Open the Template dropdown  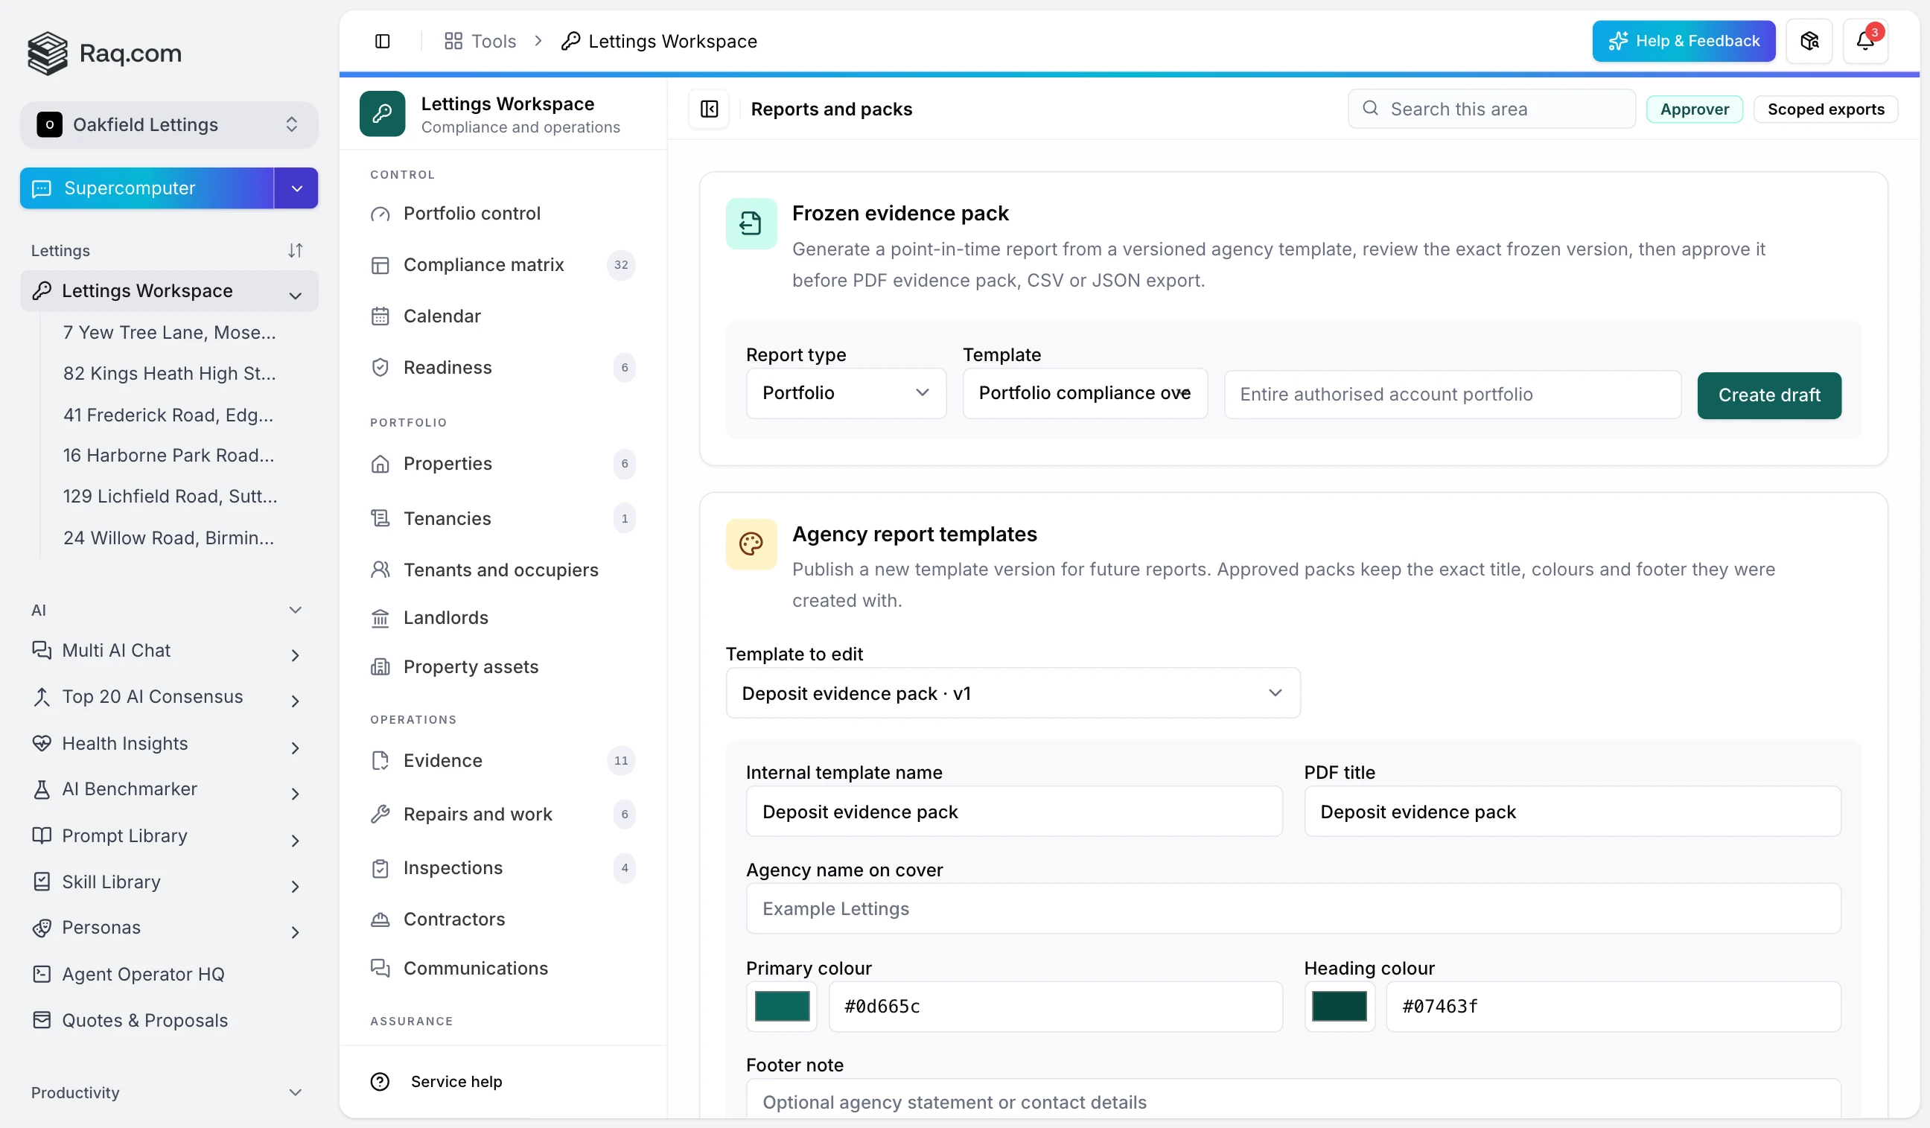(1084, 394)
